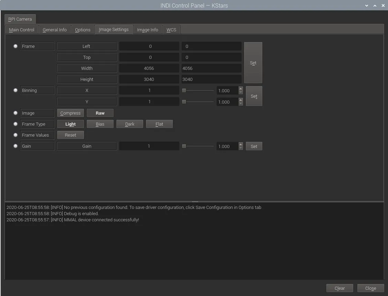Click the Binning Y slider handle
This screenshot has height=296, width=388.
pyautogui.click(x=184, y=102)
